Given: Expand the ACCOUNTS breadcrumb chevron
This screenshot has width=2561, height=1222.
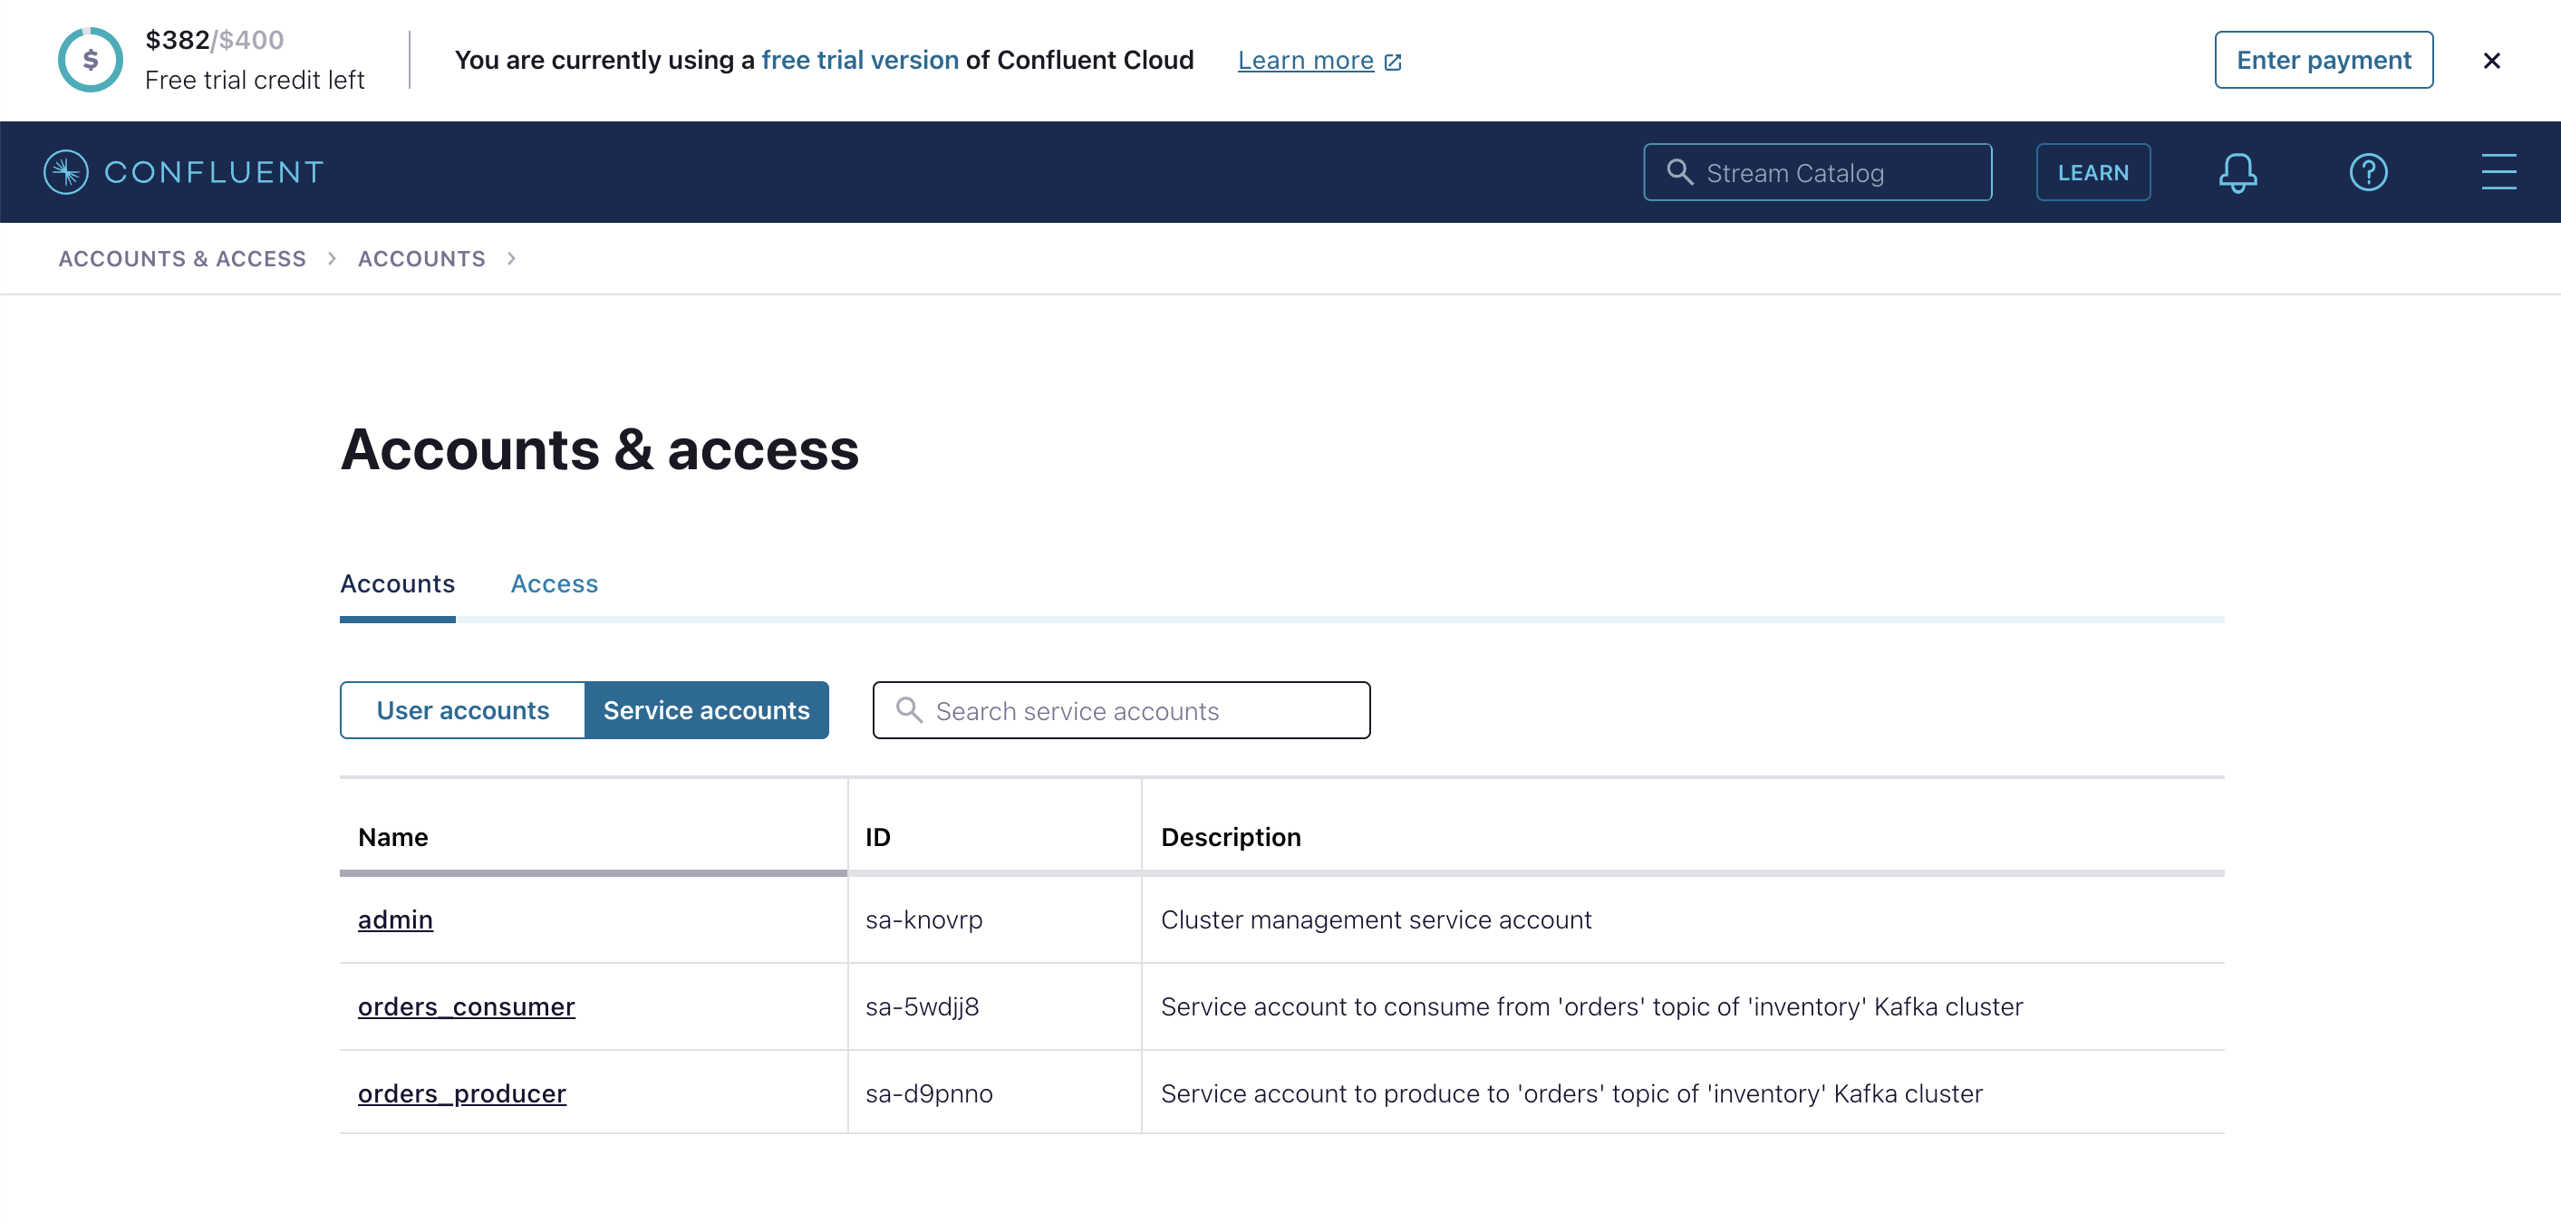Looking at the screenshot, I should pos(511,258).
